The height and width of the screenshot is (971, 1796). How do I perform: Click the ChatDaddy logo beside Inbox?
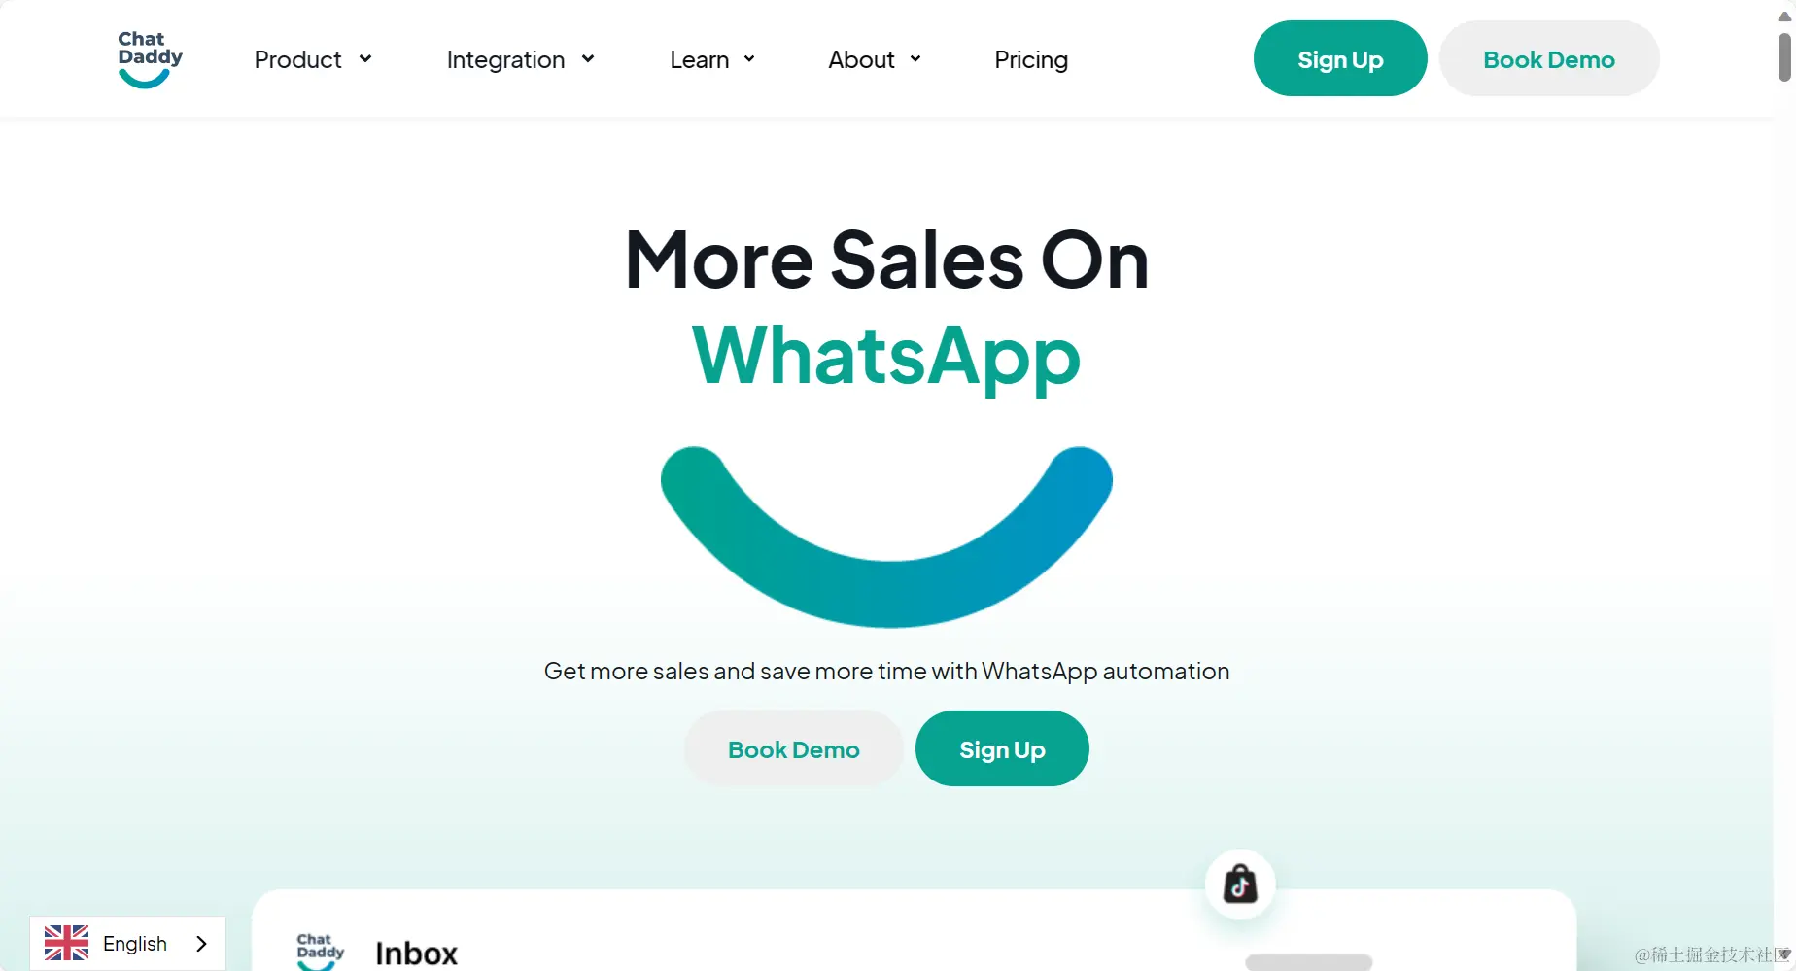coord(321,952)
